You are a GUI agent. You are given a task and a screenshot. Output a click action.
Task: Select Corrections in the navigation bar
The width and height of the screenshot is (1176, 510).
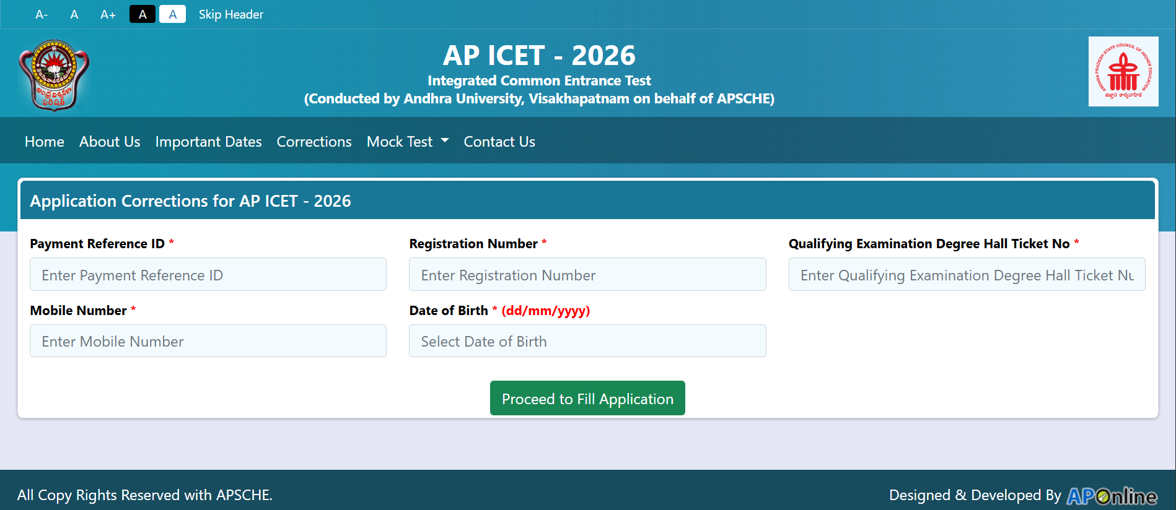(314, 142)
